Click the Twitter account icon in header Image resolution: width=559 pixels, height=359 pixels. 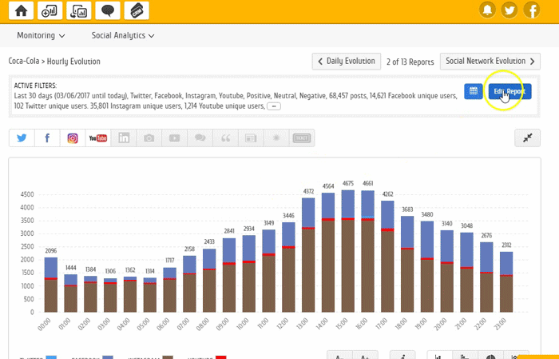coord(509,10)
